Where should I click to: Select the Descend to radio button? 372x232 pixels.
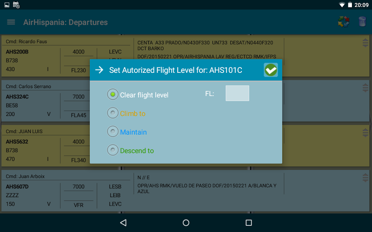113,150
